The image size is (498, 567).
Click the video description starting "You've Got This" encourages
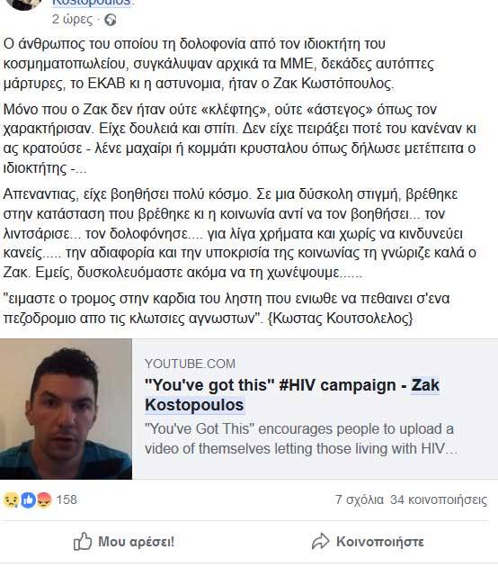tap(301, 438)
